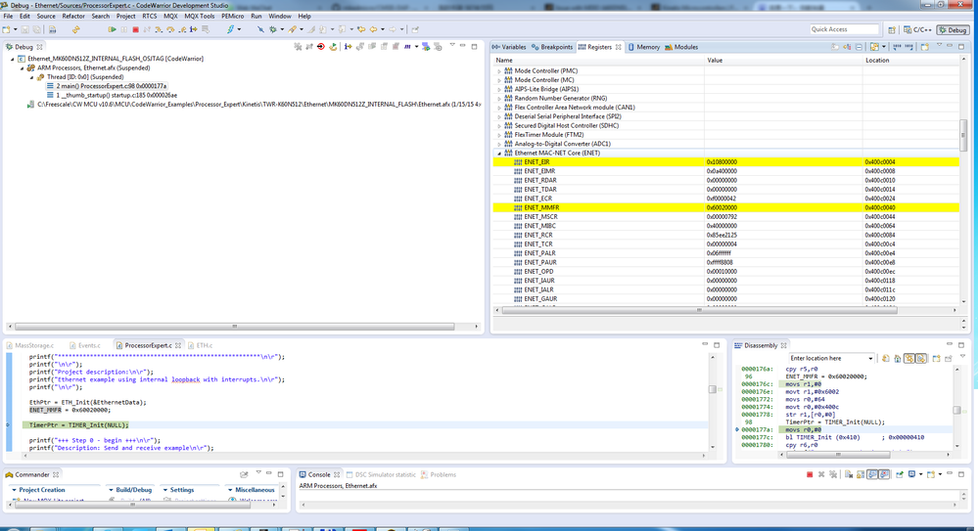Expand the FlexTimer Module (FTM2) register group

(499, 135)
